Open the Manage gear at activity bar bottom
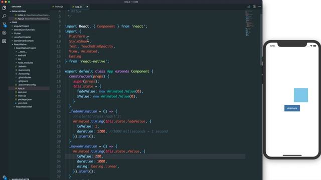 point(4,177)
